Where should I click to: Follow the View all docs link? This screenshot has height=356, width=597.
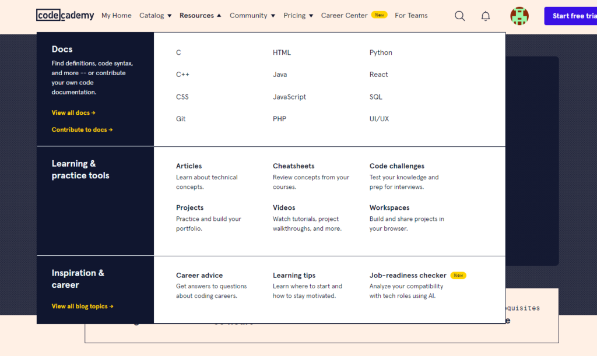tap(73, 112)
